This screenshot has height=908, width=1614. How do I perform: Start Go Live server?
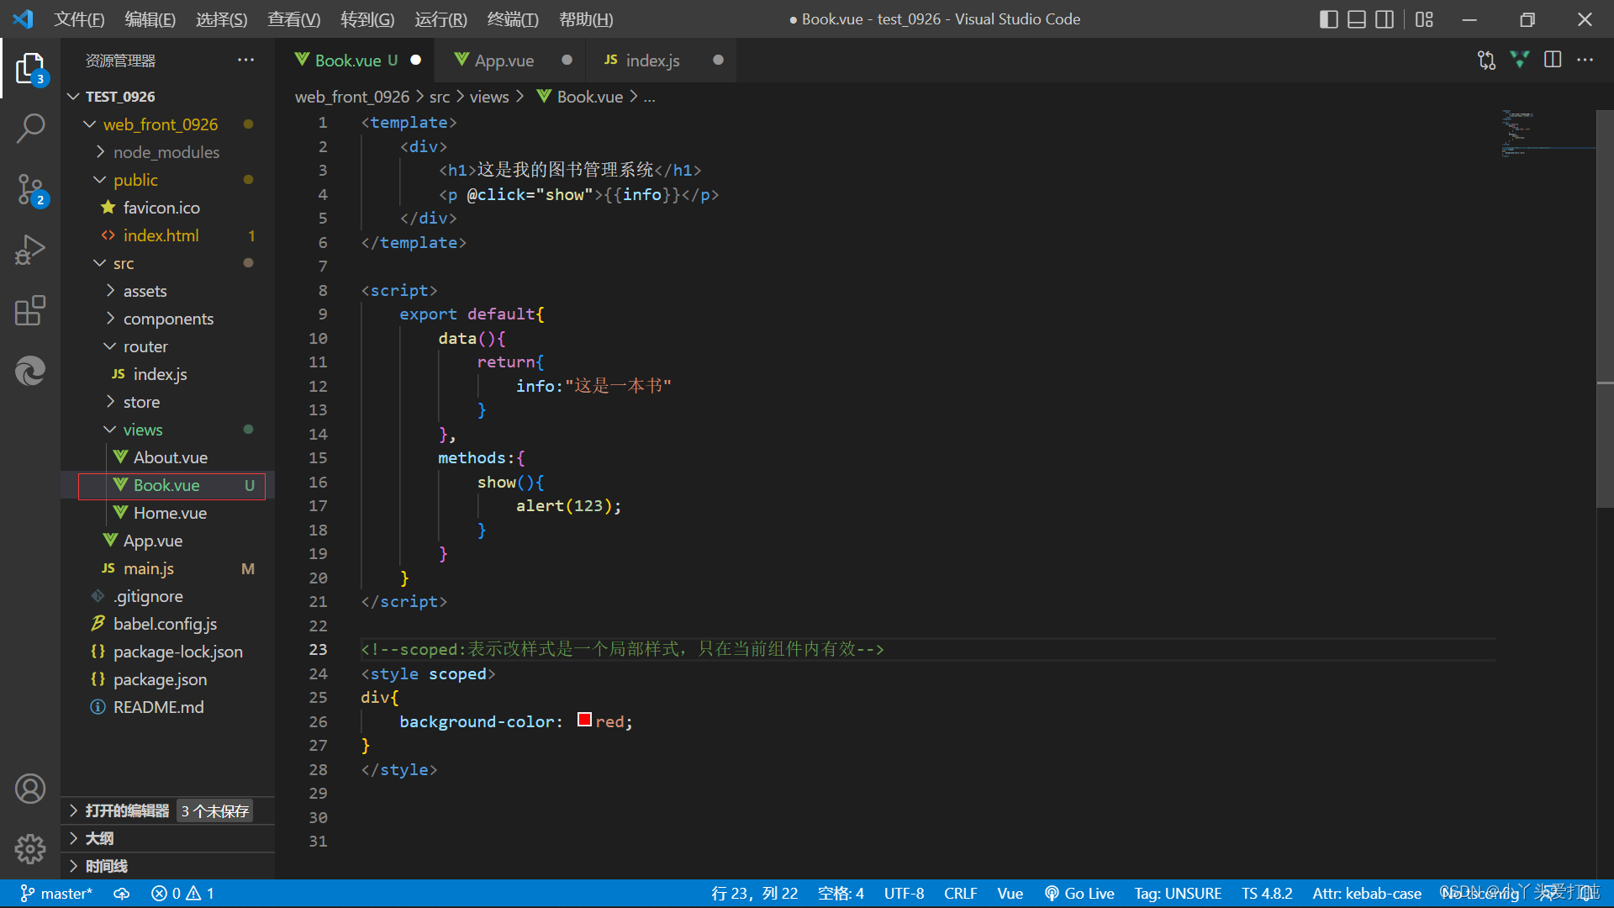coord(1079,894)
